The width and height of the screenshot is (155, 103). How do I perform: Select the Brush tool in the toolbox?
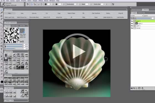pos(1,10)
